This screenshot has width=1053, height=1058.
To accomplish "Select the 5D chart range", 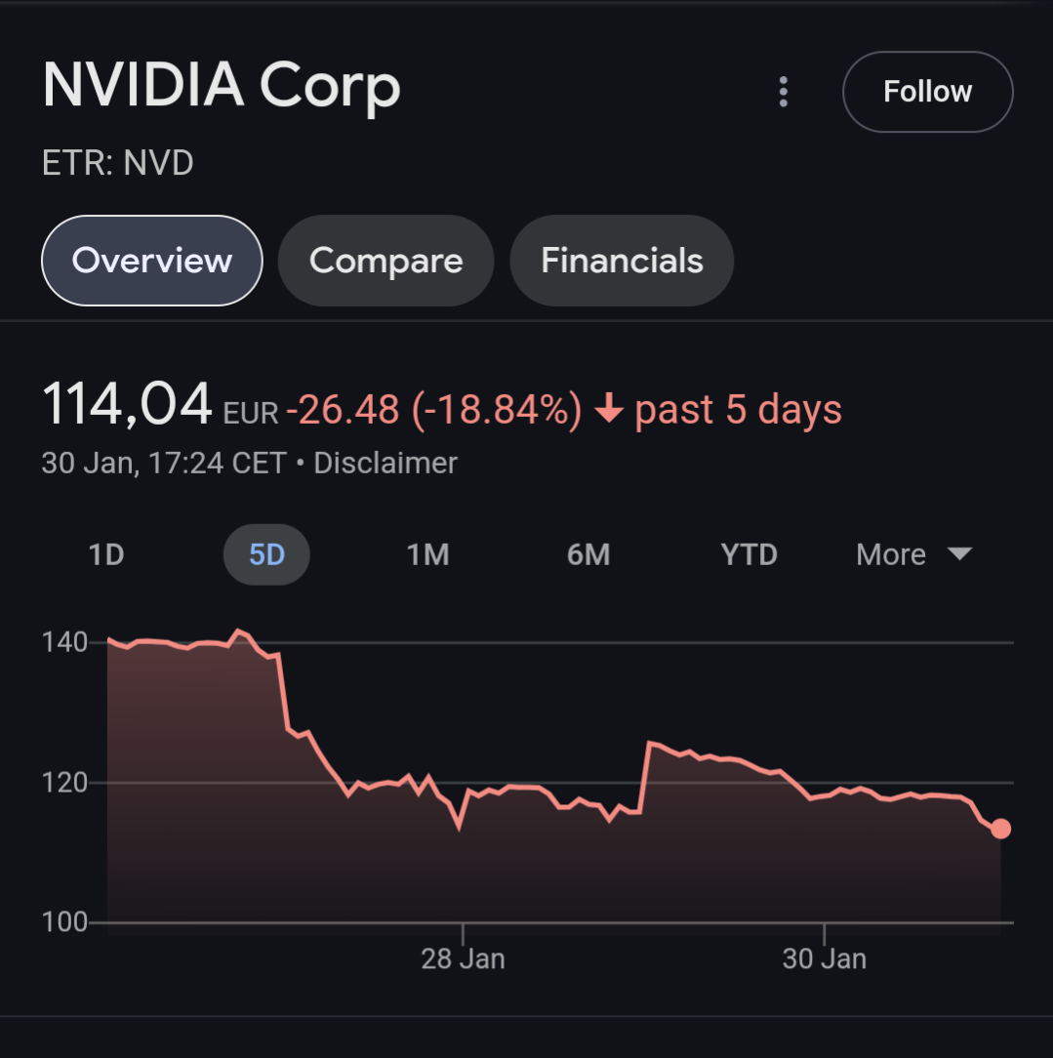I will [x=266, y=554].
